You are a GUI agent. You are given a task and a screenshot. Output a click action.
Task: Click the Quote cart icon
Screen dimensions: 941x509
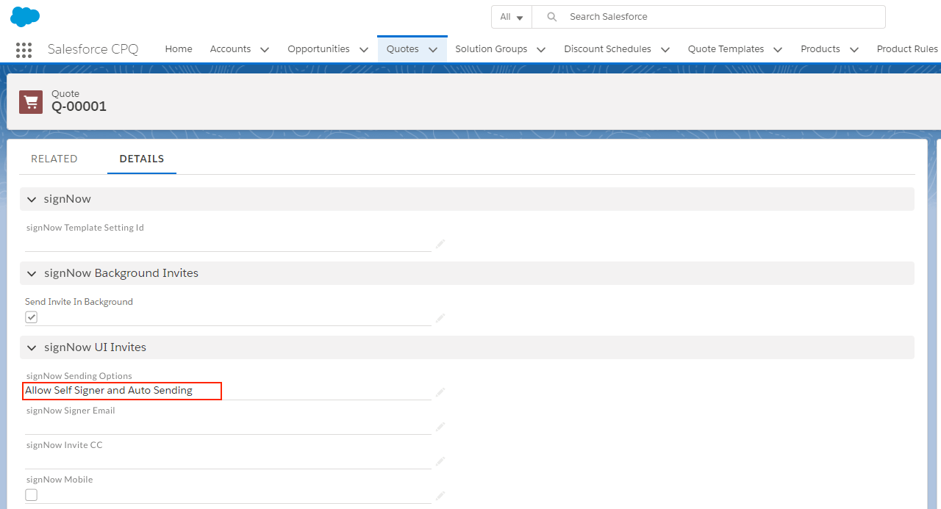pyautogui.click(x=31, y=102)
